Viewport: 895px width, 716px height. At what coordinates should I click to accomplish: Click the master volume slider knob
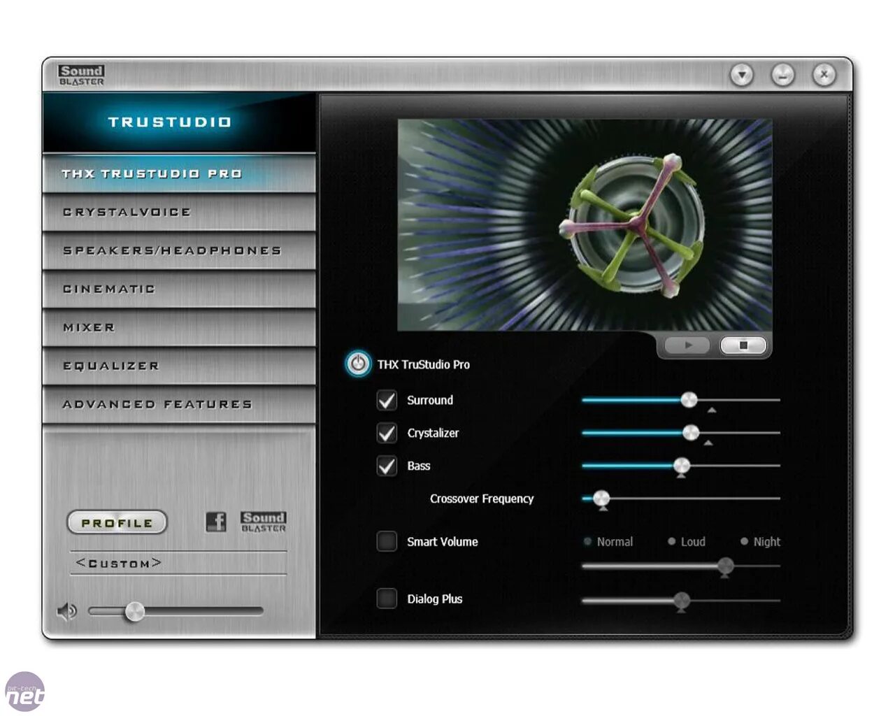tap(134, 612)
